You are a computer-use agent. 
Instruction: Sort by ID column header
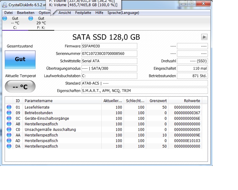(x=18, y=101)
